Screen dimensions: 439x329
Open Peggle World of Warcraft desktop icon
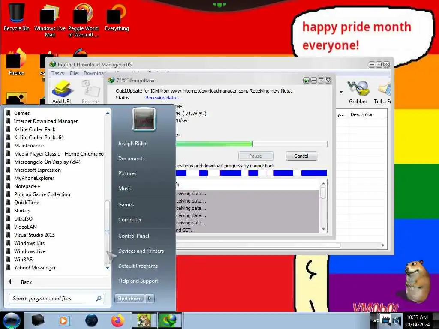pyautogui.click(x=83, y=20)
